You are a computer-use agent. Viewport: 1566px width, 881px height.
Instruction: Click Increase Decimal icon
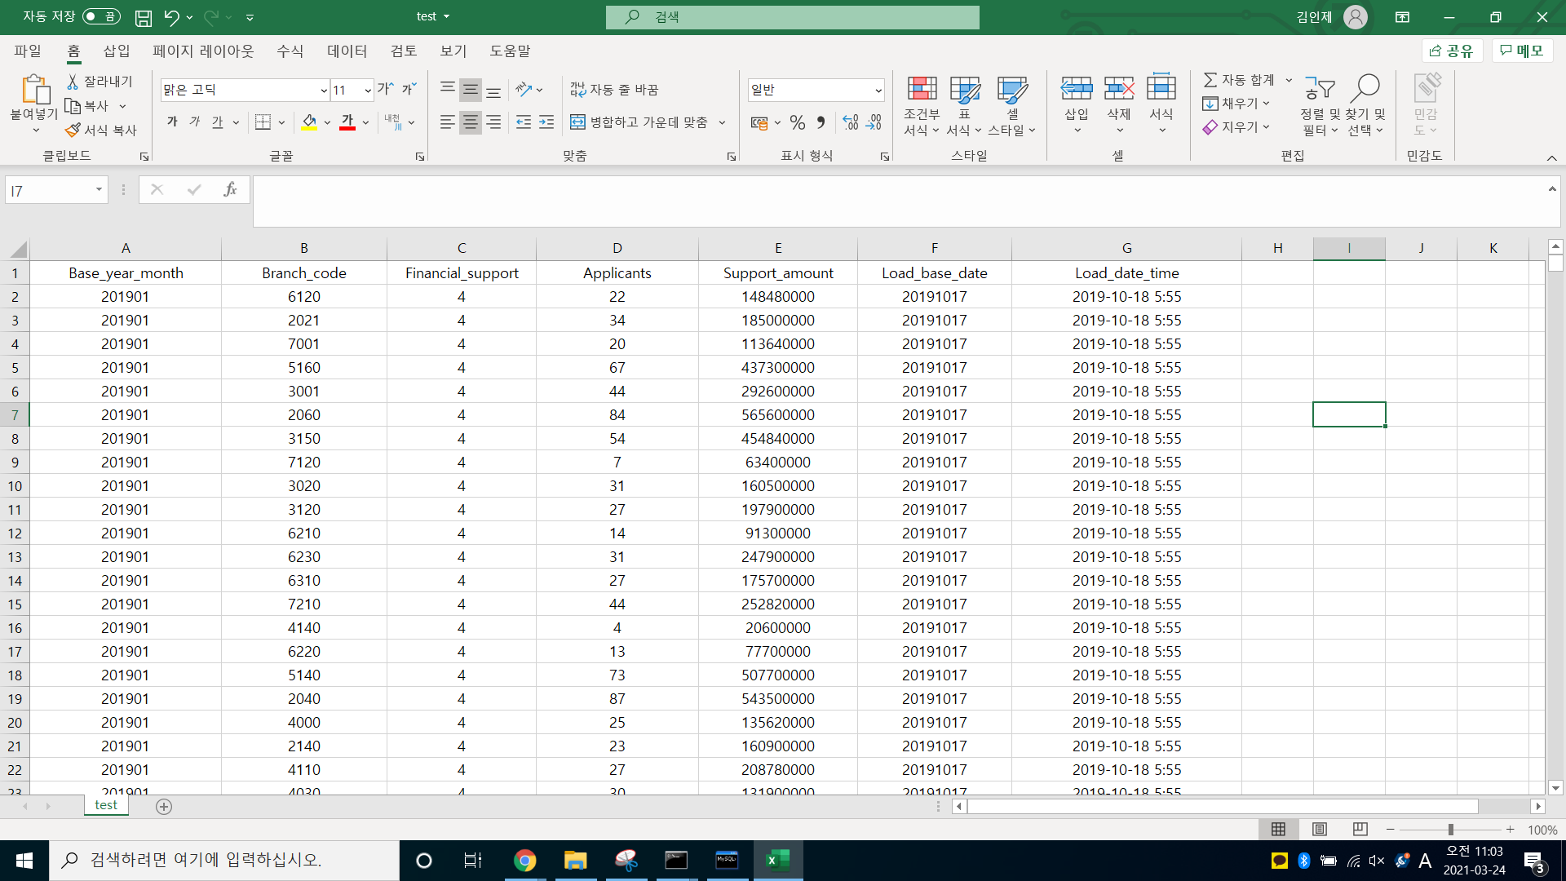[x=851, y=122]
